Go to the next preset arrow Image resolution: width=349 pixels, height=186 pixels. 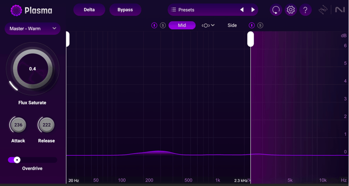pyautogui.click(x=253, y=10)
